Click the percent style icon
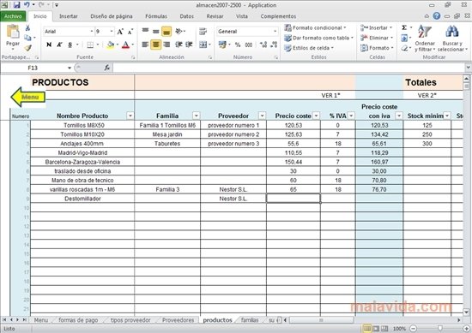Viewport: 472px width, 333px height. pos(238,45)
